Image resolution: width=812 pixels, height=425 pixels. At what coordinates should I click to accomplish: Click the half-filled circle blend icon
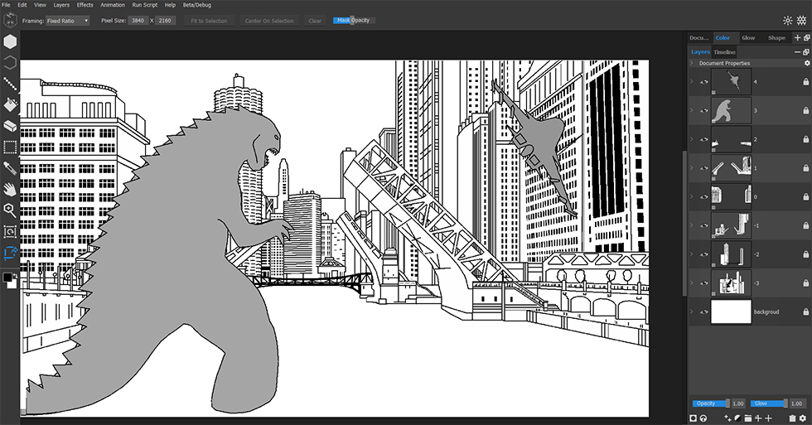point(737,418)
